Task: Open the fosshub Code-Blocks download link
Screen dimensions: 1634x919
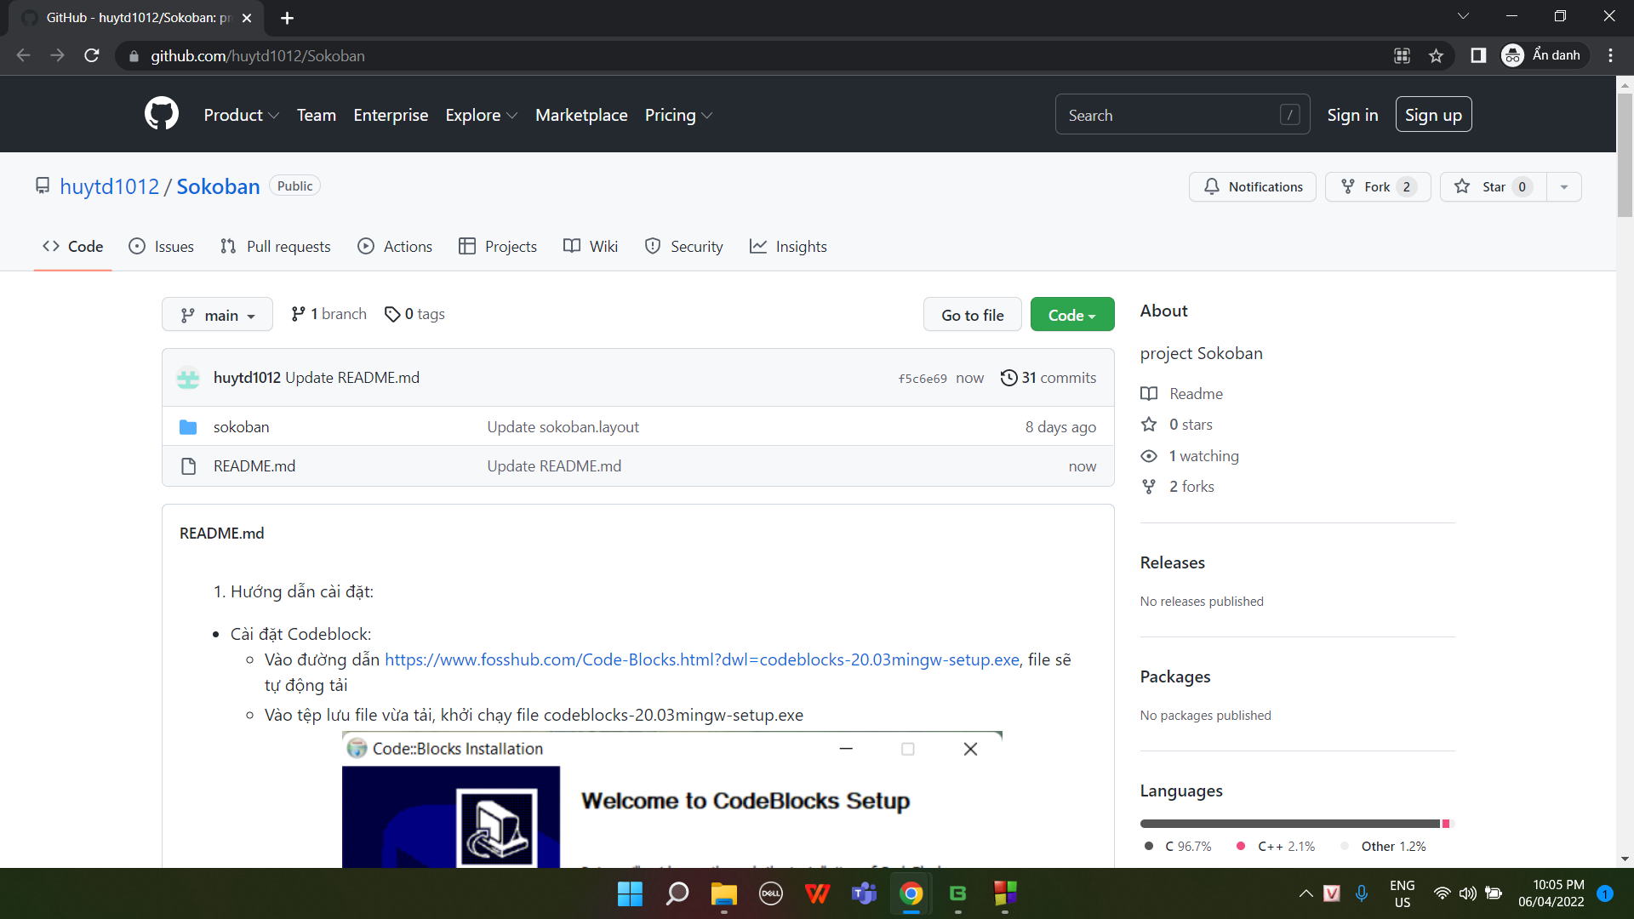Action: (702, 659)
